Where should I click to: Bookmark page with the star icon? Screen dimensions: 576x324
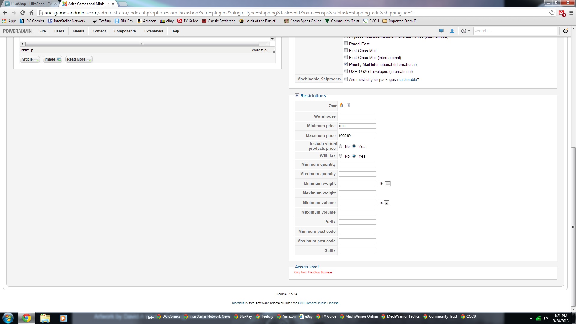tap(552, 13)
